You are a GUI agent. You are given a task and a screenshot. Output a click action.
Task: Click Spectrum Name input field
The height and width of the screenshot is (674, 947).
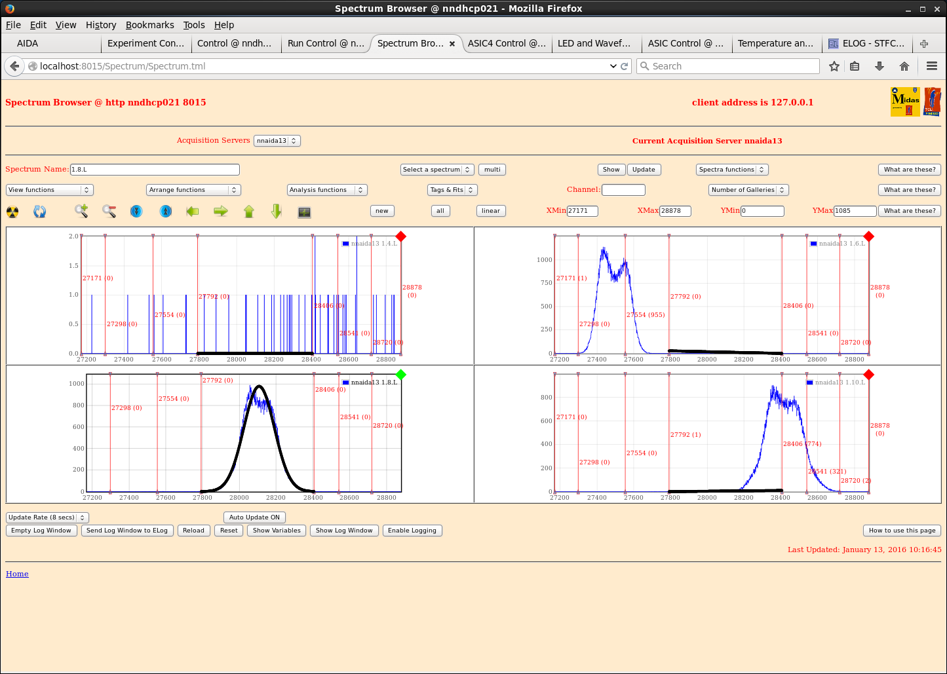[155, 170]
